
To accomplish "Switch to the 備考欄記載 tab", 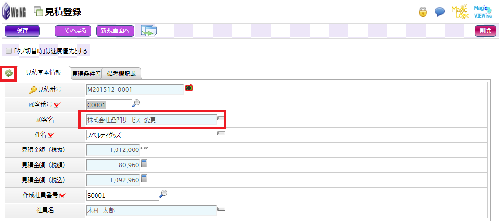I will click(122, 74).
